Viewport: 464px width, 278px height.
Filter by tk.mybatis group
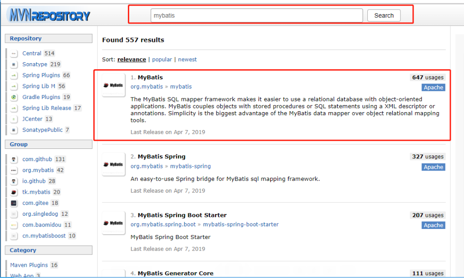click(36, 192)
